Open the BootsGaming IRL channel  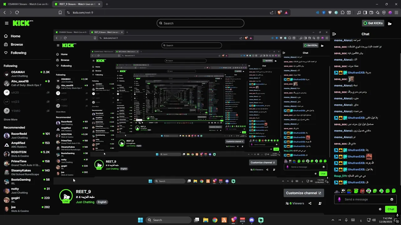pos(27,181)
